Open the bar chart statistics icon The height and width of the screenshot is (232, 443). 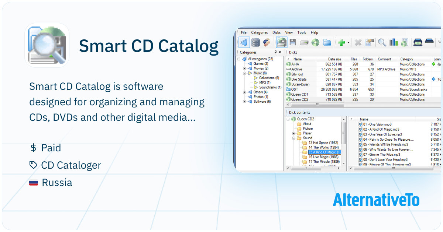(x=394, y=42)
